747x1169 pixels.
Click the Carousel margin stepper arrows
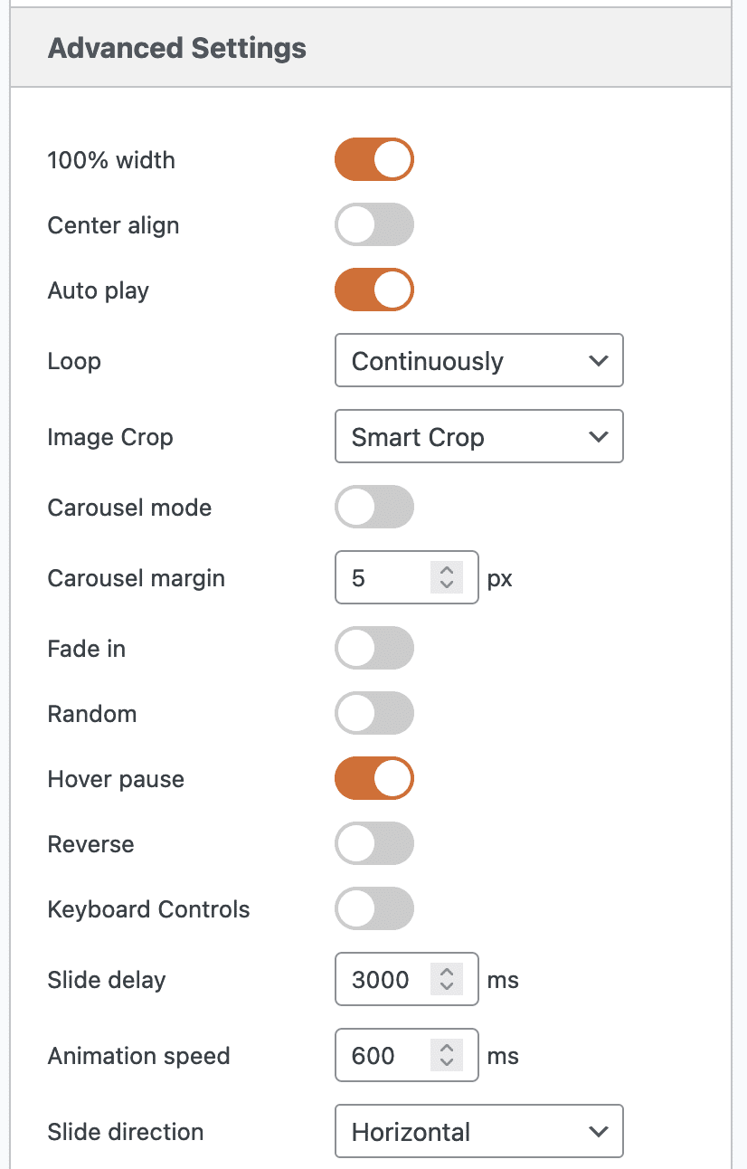[446, 578]
